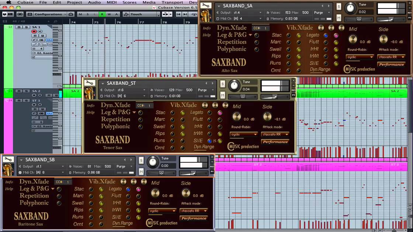Click the record enable button on SA 1 track
This screenshot has width=413, height=232.
(x=34, y=31)
